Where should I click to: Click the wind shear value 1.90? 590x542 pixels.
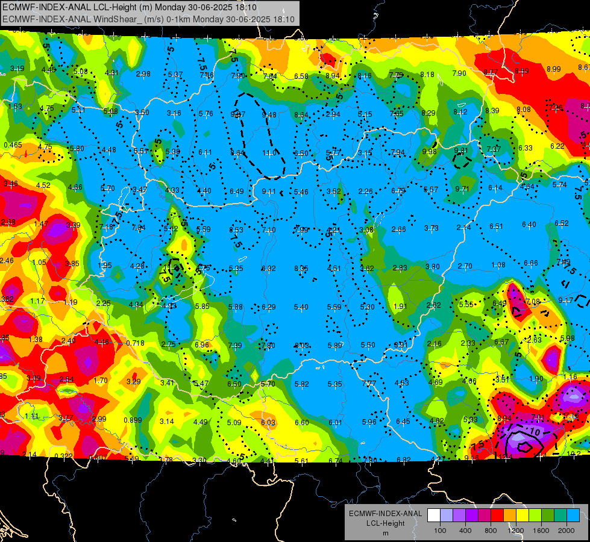[x=536, y=378]
